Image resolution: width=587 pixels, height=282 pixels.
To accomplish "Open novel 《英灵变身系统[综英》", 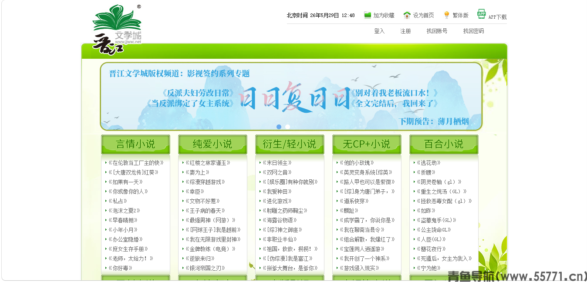I will (366, 172).
